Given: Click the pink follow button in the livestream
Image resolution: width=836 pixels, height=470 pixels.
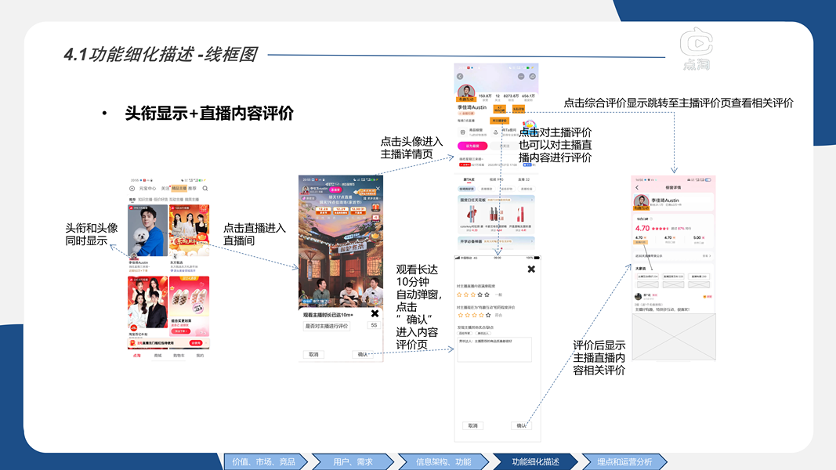Looking at the screenshot, I should (335, 190).
